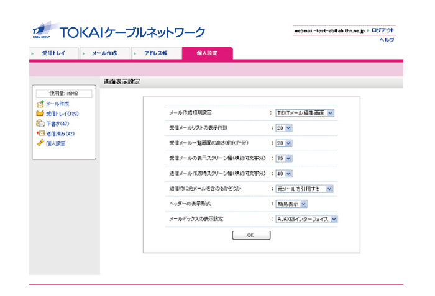The width and height of the screenshot is (435, 296).
Task: Click the 使用量:16MB usage box
Action: [x=64, y=94]
